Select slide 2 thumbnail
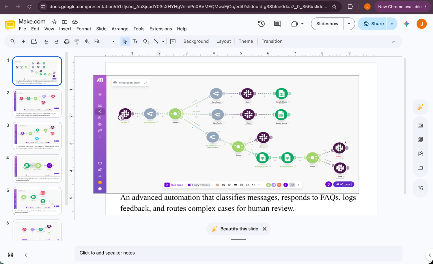Image resolution: width=433 pixels, height=264 pixels. coord(37,103)
